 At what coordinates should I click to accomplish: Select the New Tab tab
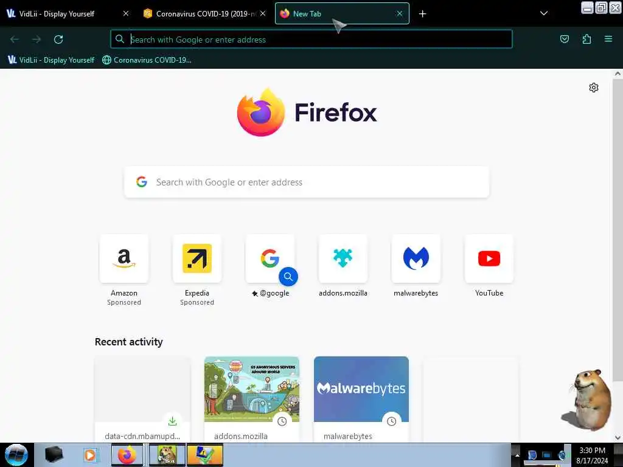[342, 14]
